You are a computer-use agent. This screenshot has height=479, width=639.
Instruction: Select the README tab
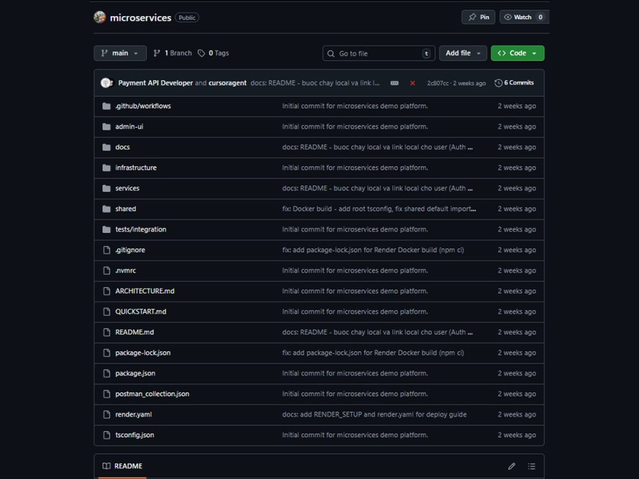(x=122, y=466)
